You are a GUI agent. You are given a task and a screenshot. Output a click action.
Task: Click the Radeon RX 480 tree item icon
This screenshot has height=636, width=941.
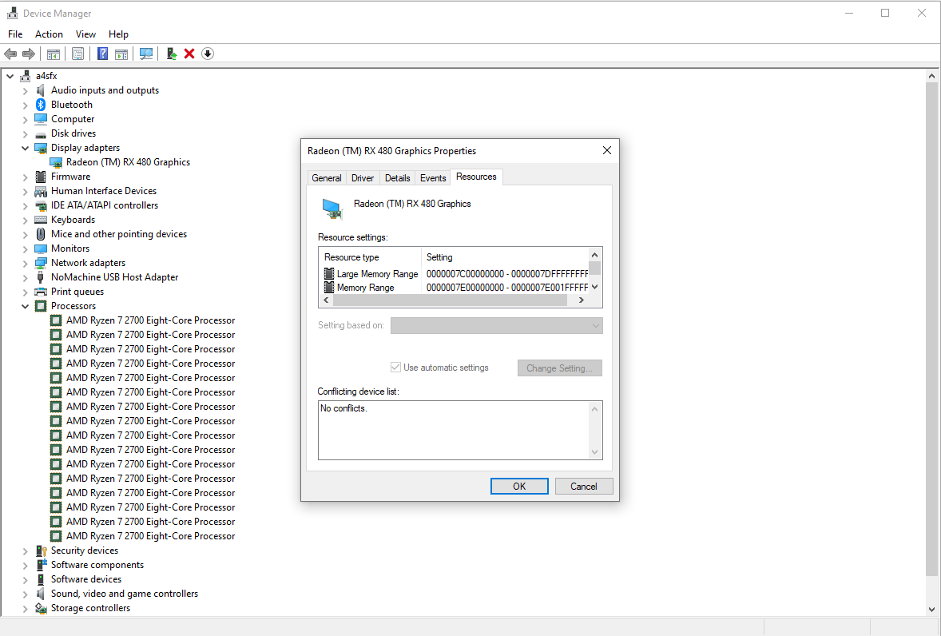pyautogui.click(x=56, y=163)
